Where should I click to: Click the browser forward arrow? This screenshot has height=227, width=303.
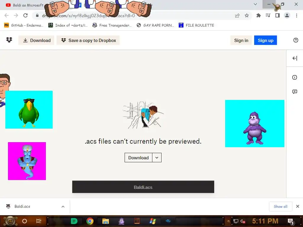16,15
